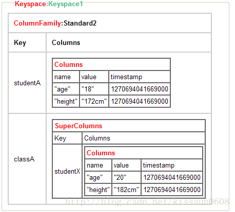Click the red Columns title in studentA table

point(68,64)
